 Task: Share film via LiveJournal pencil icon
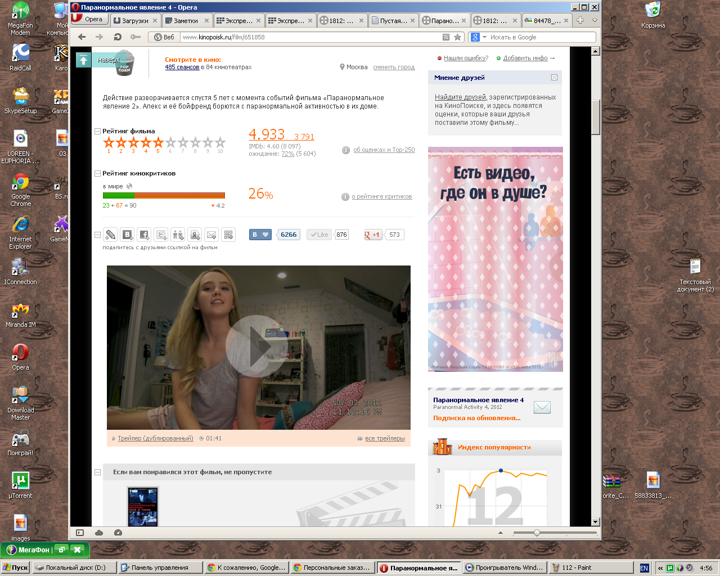[110, 235]
